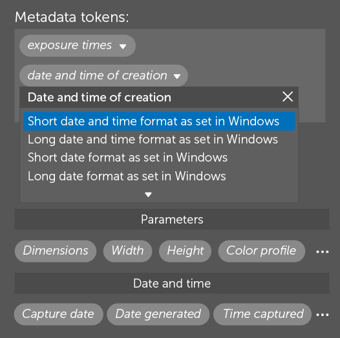Open the date and time of creation dropdown arrow
The height and width of the screenshot is (338, 340).
pos(177,76)
